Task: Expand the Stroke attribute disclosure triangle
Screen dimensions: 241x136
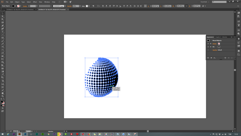Action: (211, 44)
